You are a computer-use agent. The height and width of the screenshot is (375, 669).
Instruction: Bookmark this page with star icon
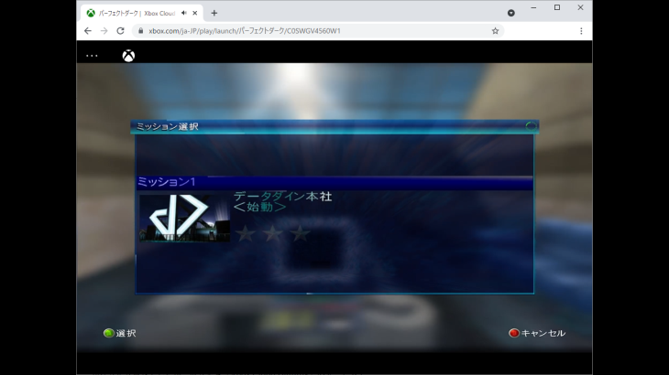click(495, 30)
